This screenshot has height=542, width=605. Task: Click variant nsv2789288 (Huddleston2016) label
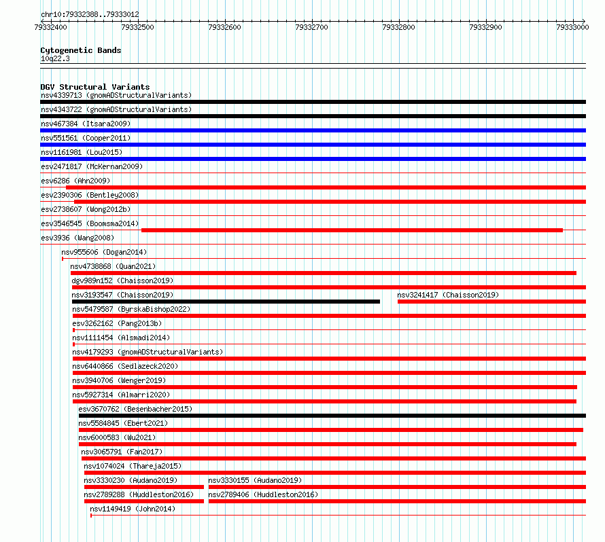pos(139,494)
